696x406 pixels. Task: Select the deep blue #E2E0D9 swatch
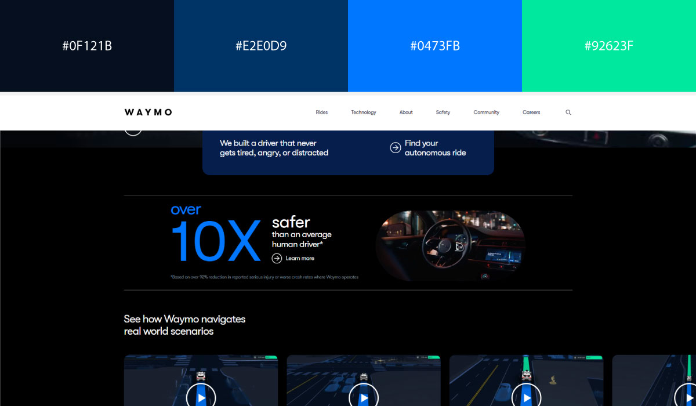pos(261,46)
